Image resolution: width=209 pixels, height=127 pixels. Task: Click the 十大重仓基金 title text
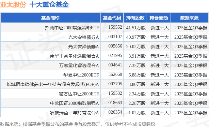click(49, 5)
